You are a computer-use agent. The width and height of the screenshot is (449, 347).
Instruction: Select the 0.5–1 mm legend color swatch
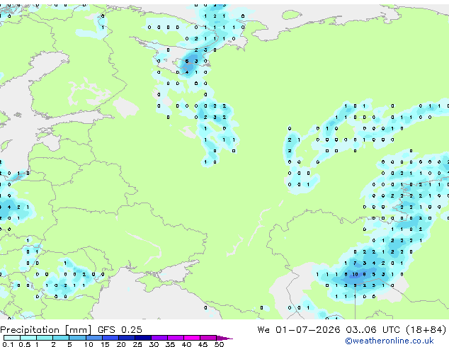tap(28, 338)
